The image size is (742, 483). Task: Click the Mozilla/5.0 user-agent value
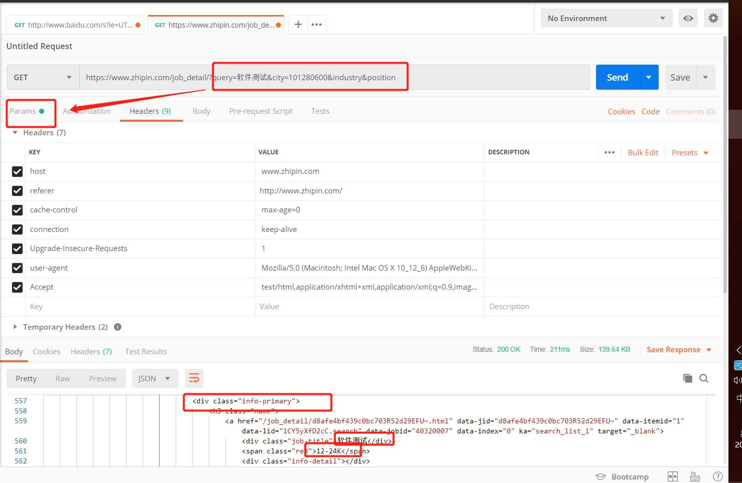coord(369,268)
